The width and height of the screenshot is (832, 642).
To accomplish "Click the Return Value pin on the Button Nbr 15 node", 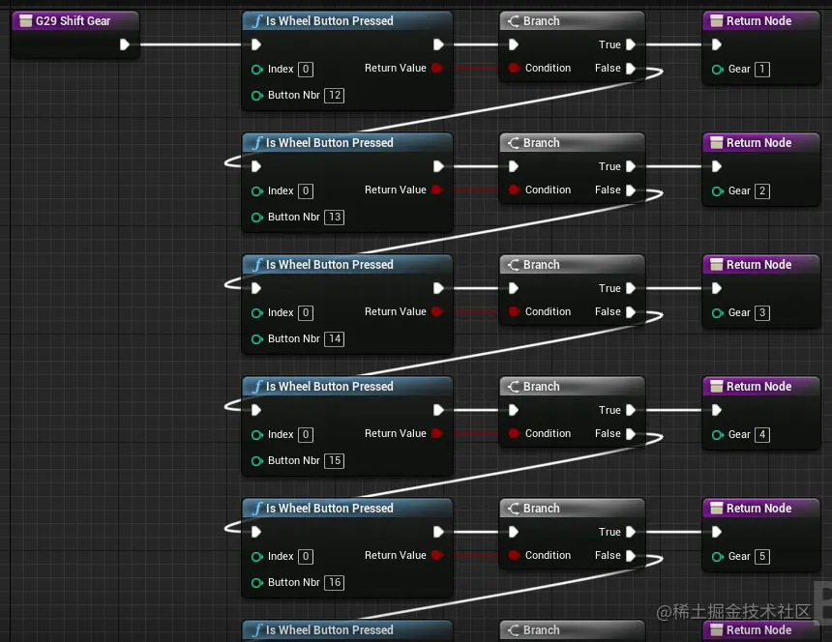I will (x=437, y=433).
